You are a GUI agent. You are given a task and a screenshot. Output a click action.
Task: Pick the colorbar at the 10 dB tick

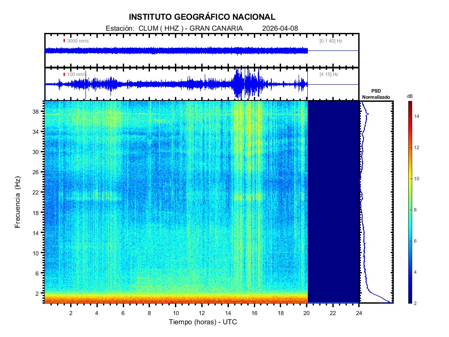(410, 179)
